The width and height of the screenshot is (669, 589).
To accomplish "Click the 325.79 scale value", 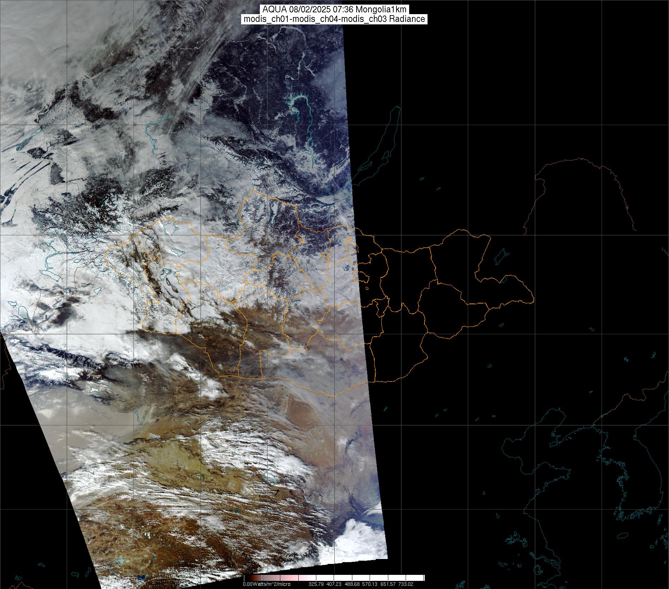I will click(x=316, y=584).
